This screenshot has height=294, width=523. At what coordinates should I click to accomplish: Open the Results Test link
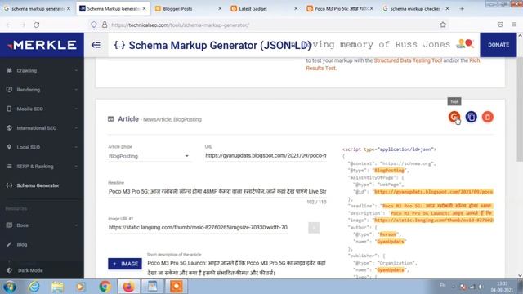(321, 68)
